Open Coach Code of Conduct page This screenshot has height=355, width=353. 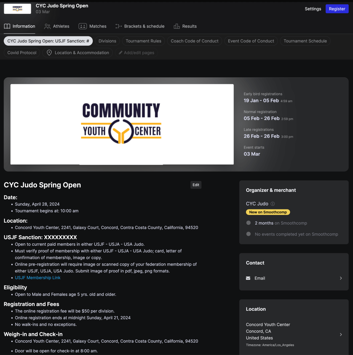[194, 41]
